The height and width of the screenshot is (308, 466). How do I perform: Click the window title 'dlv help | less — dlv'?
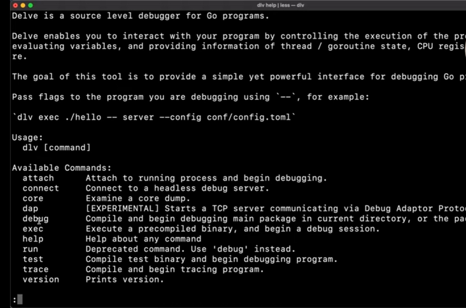point(280,5)
